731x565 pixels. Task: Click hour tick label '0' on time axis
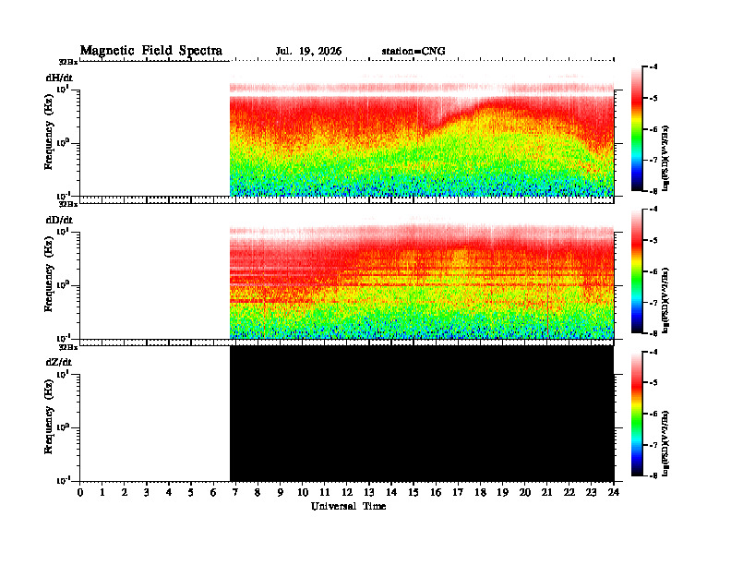point(80,493)
